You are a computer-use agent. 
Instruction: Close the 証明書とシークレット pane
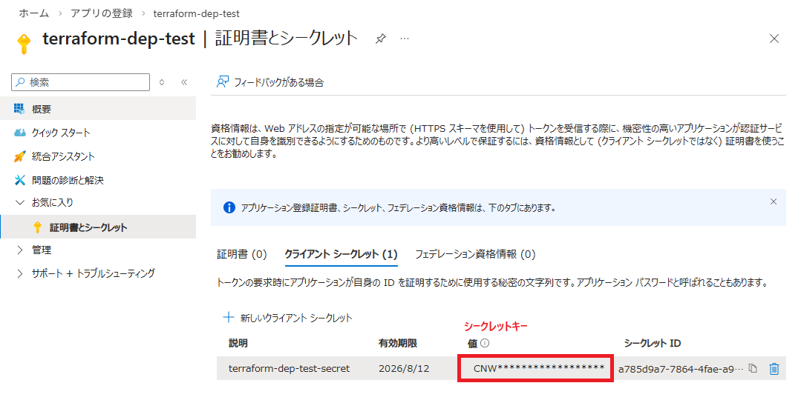(774, 39)
